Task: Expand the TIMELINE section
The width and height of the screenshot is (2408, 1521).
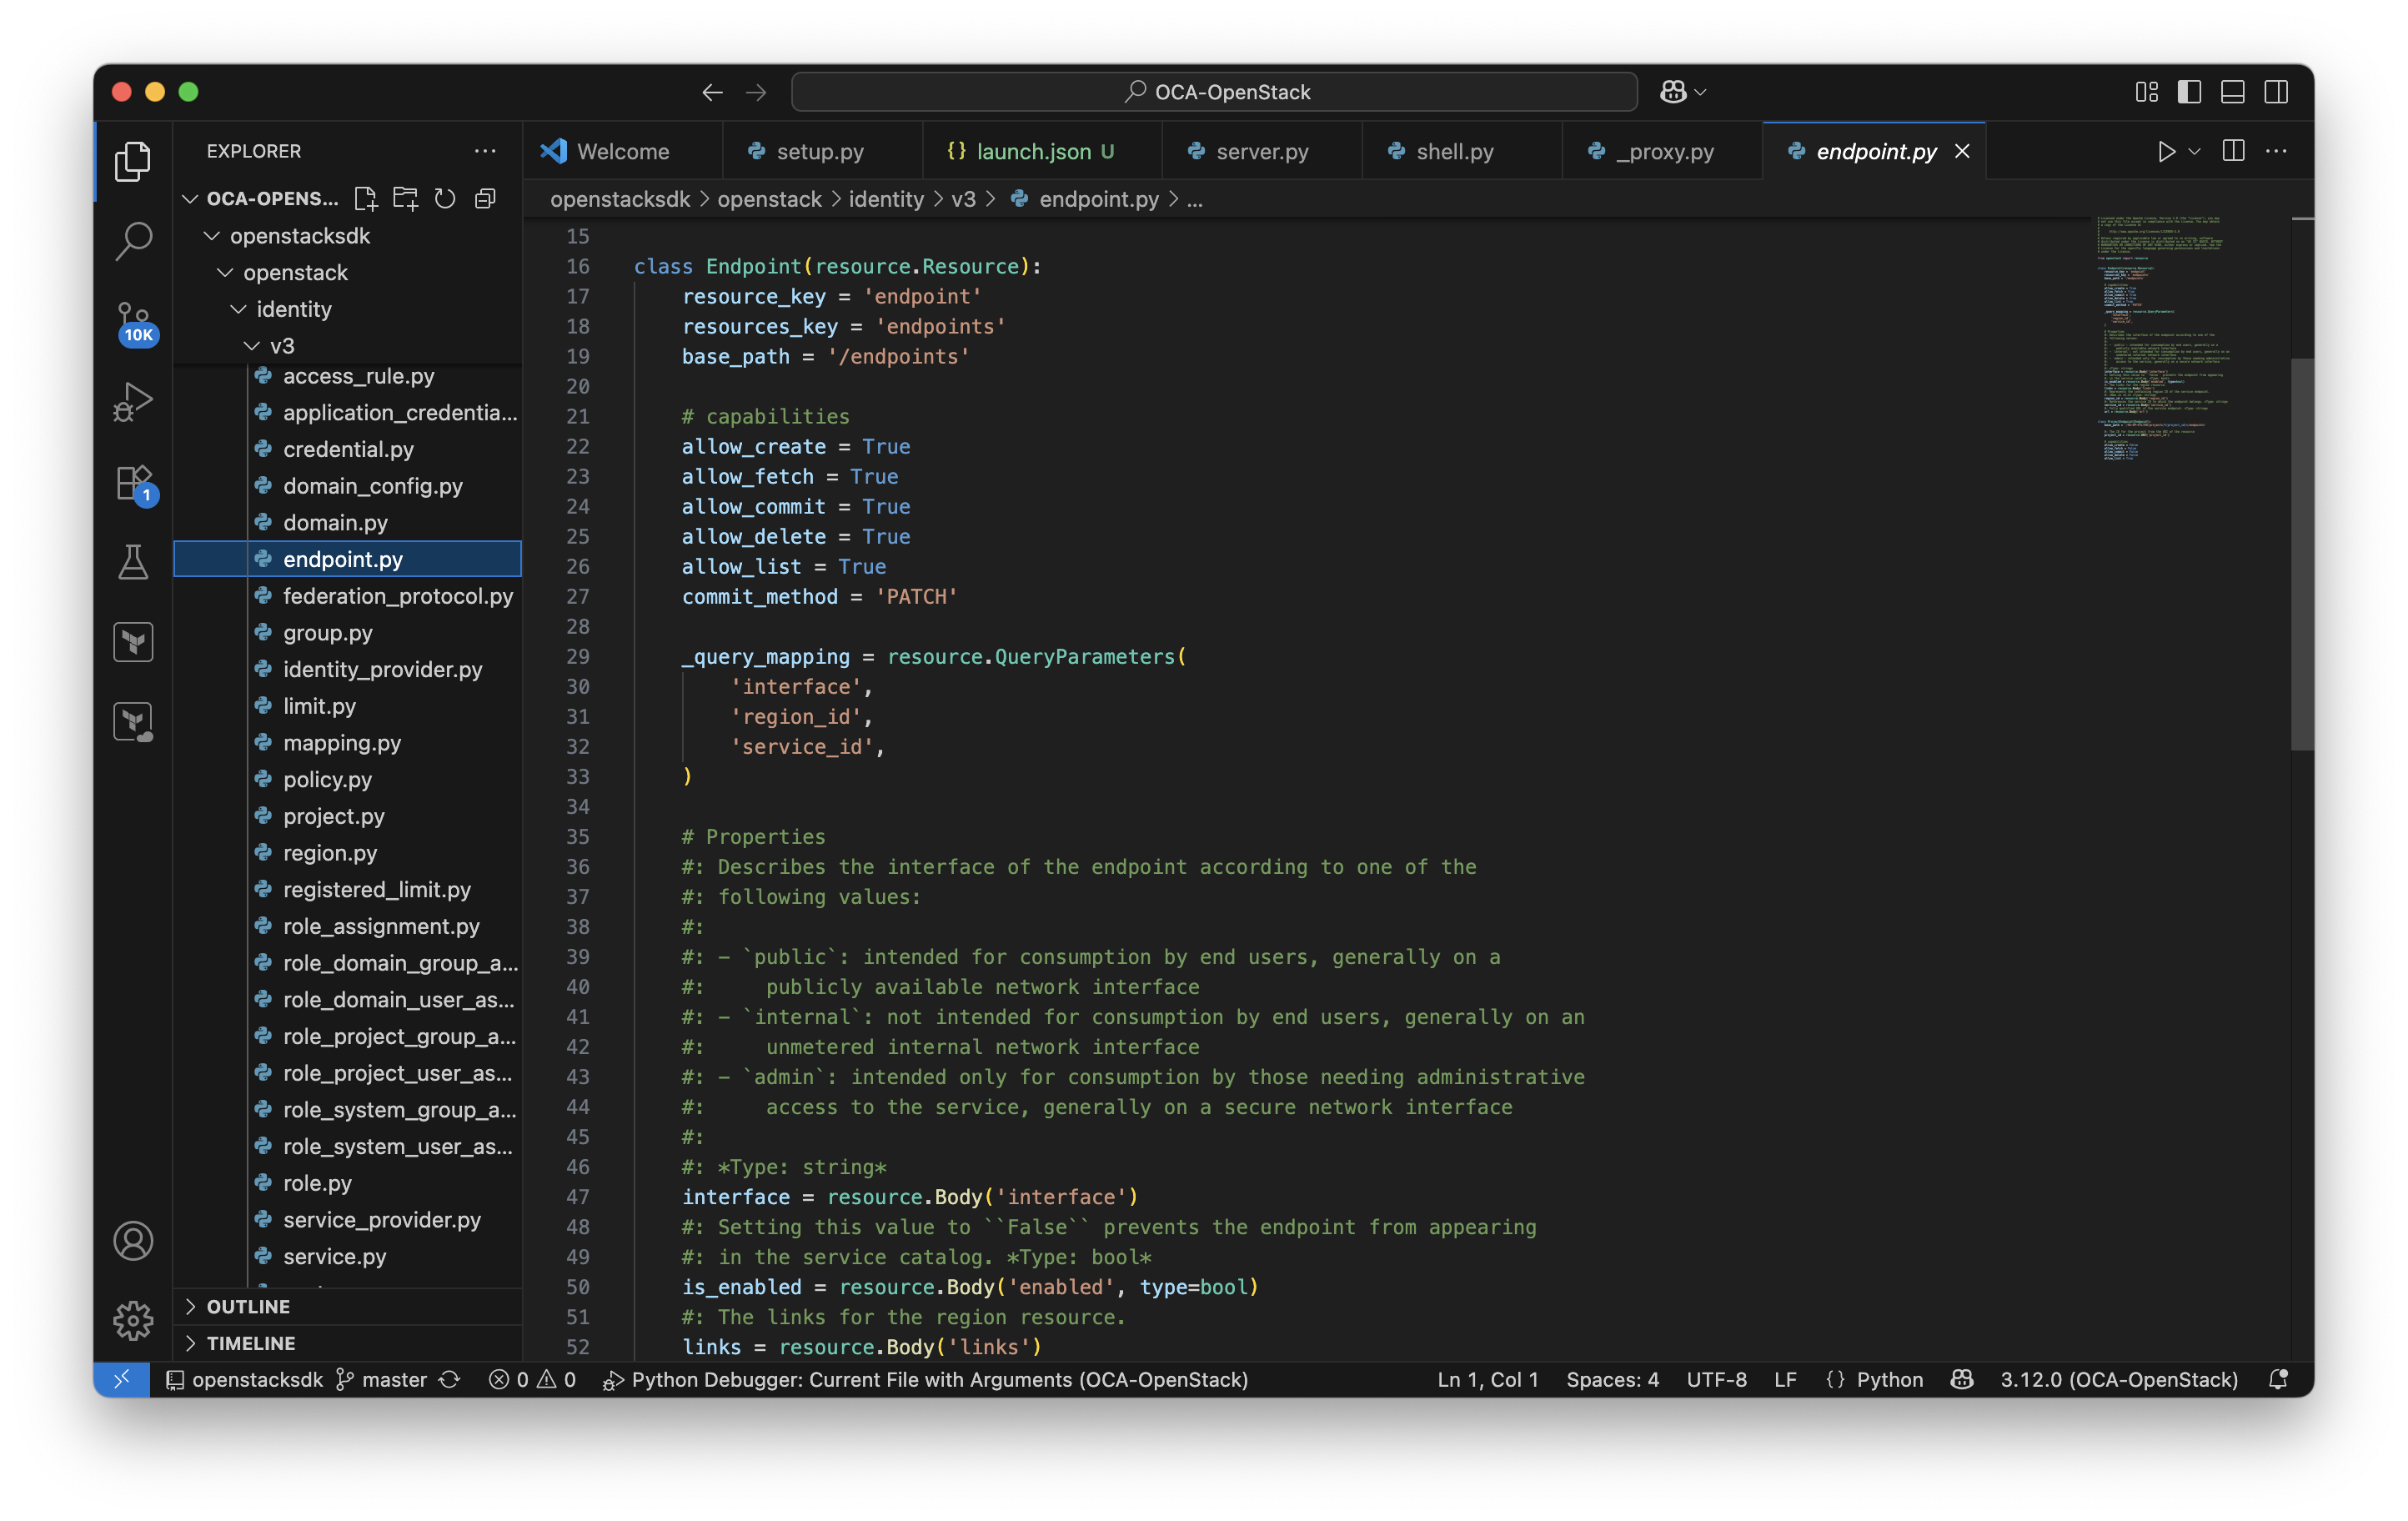Action: click(x=250, y=1343)
